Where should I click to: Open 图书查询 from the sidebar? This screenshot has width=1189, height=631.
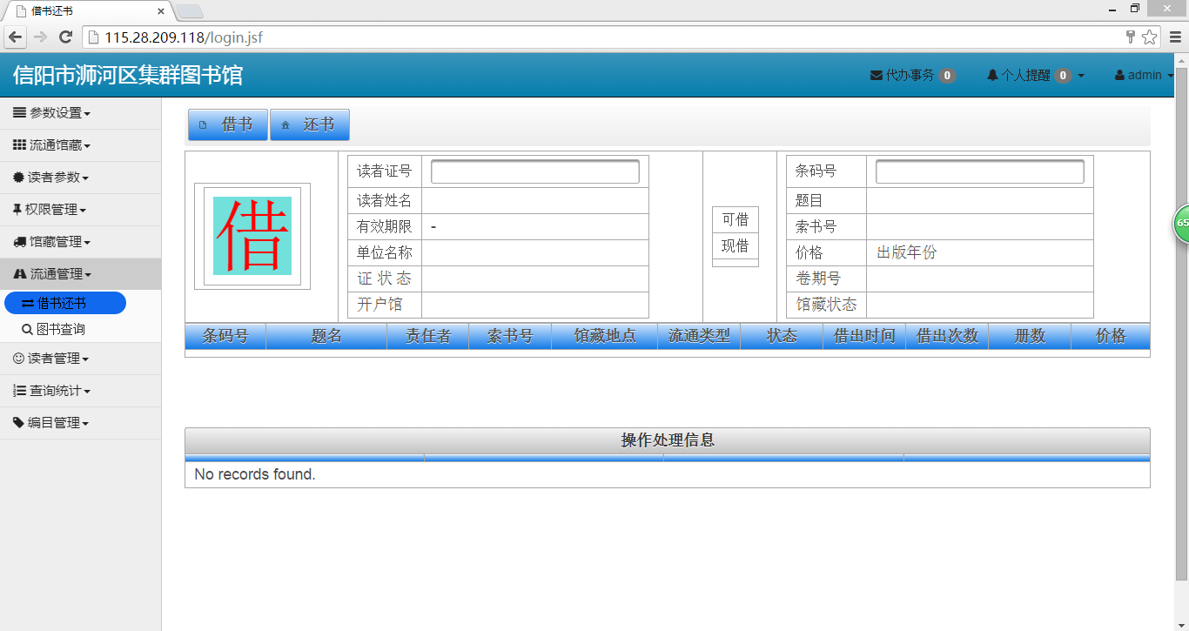point(60,330)
